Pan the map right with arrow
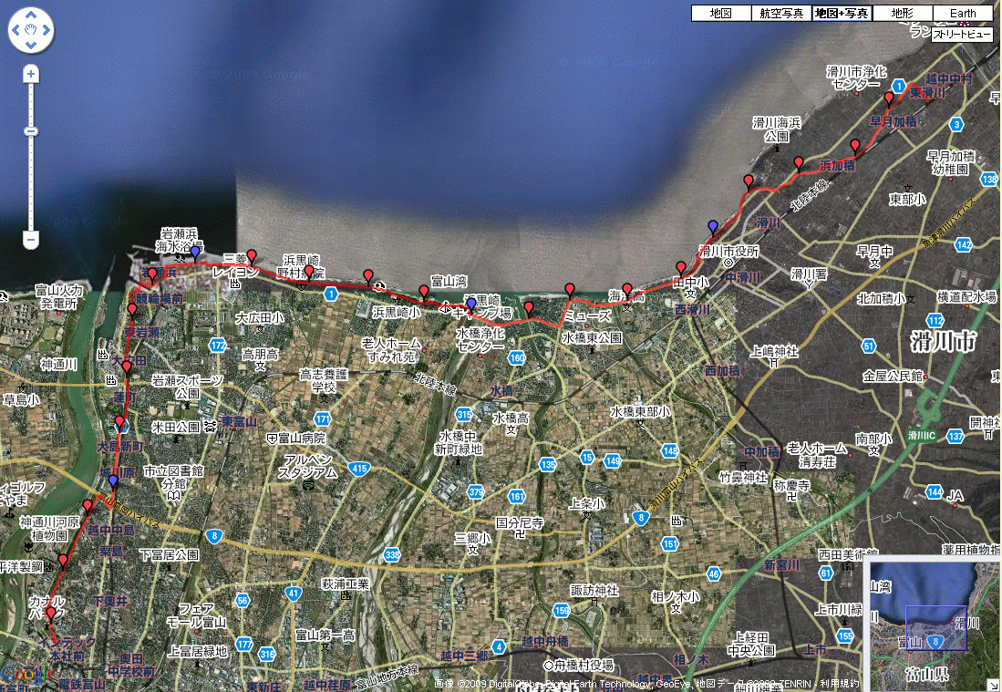The height and width of the screenshot is (692, 1002). [x=47, y=32]
